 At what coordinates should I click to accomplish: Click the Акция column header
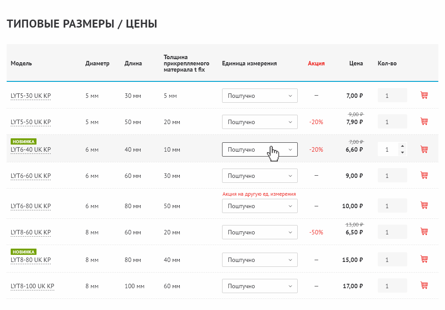tap(316, 63)
